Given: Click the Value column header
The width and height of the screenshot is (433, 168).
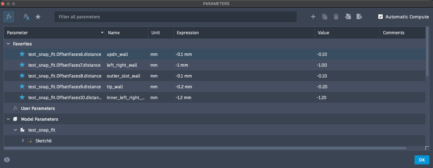Looking at the screenshot, I should pyautogui.click(x=323, y=33).
